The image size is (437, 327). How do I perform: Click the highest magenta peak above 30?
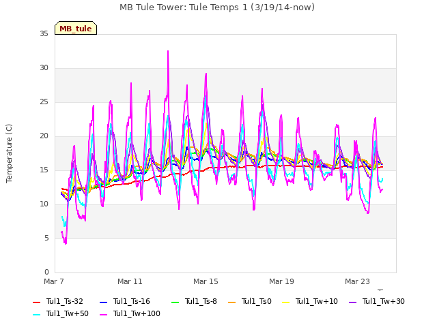[x=168, y=51]
